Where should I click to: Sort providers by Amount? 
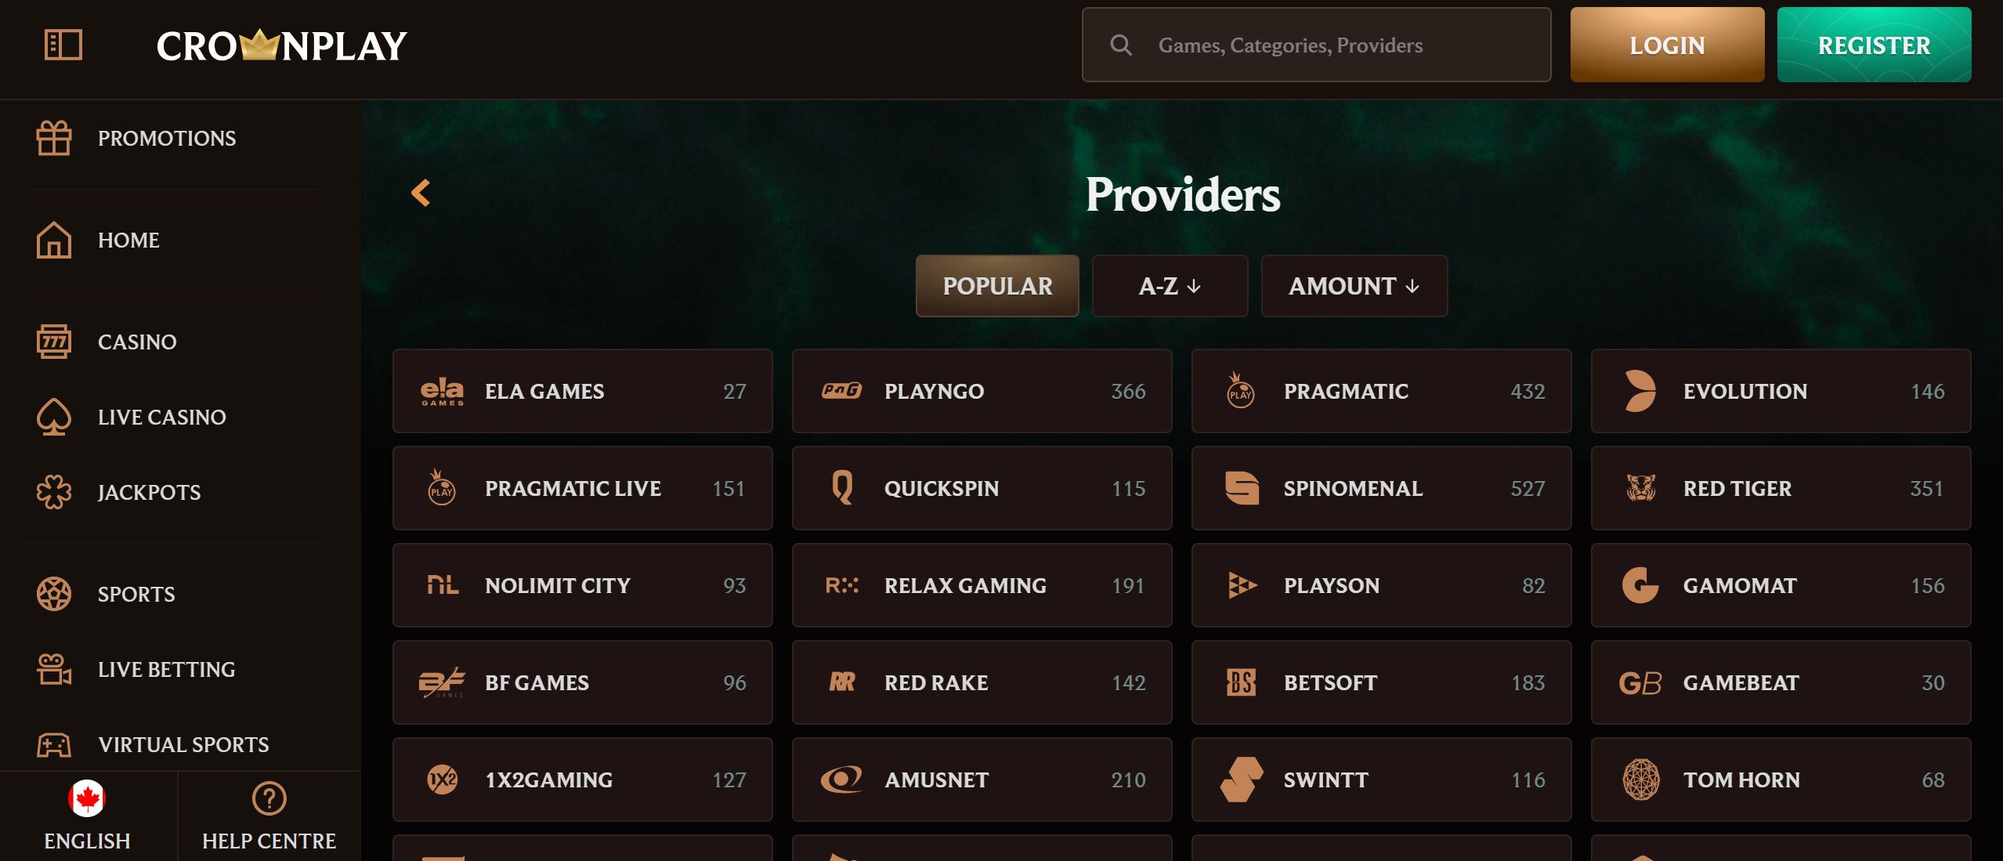point(1354,286)
